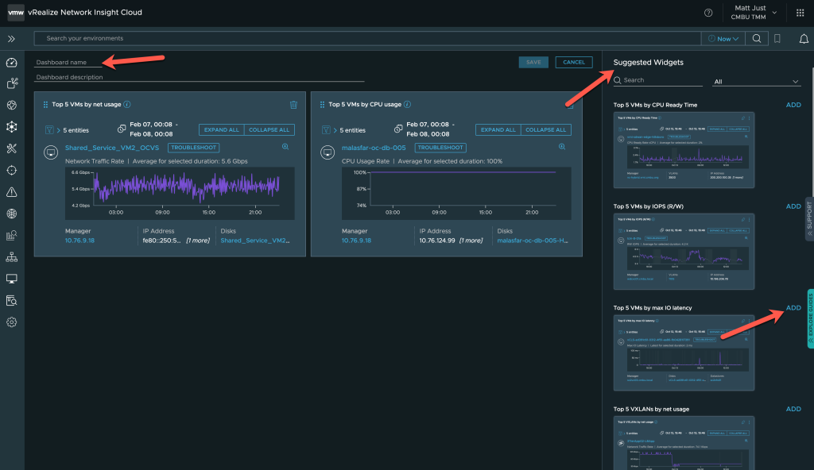Click COLLAPSE ALL in CPU usage widget

pyautogui.click(x=545, y=129)
